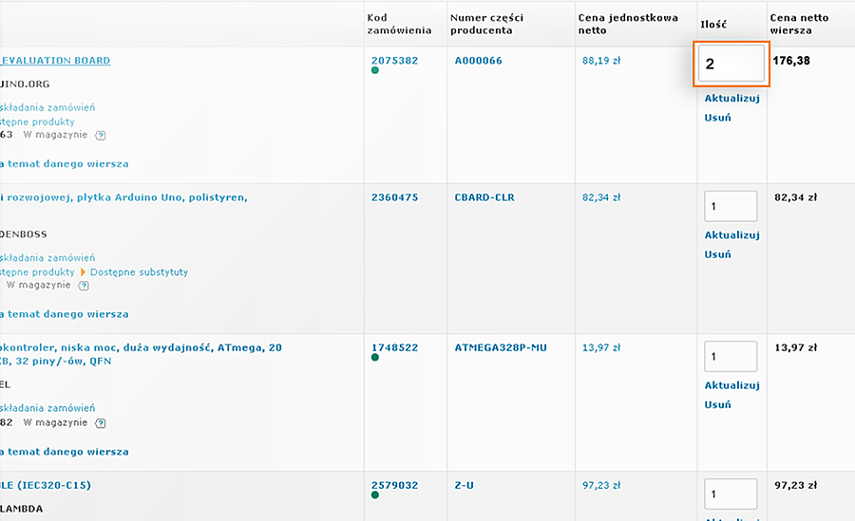The image size is (855, 521).
Task: Focus the highlighted quantity field showing 2
Action: [731, 65]
